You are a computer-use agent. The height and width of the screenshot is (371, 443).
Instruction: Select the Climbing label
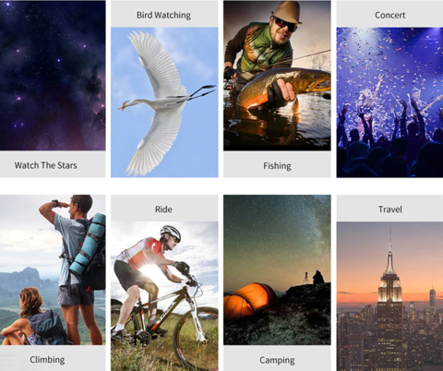[47, 360]
